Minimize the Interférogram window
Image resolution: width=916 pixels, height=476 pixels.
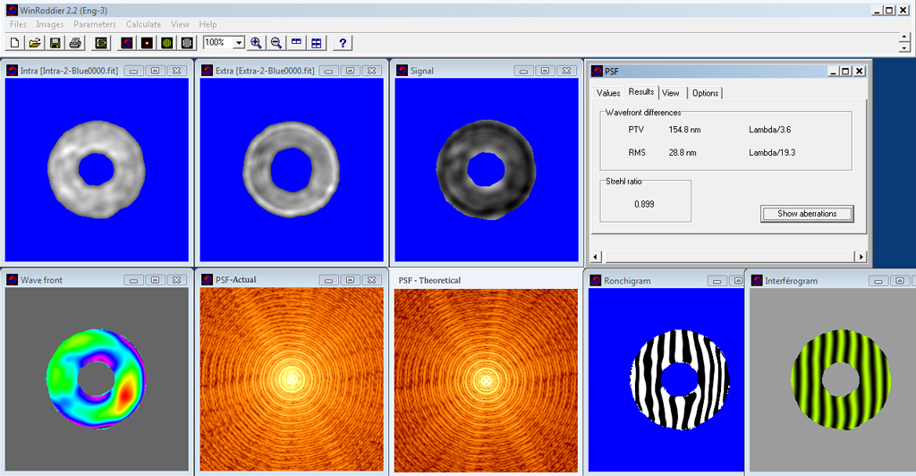[878, 281]
